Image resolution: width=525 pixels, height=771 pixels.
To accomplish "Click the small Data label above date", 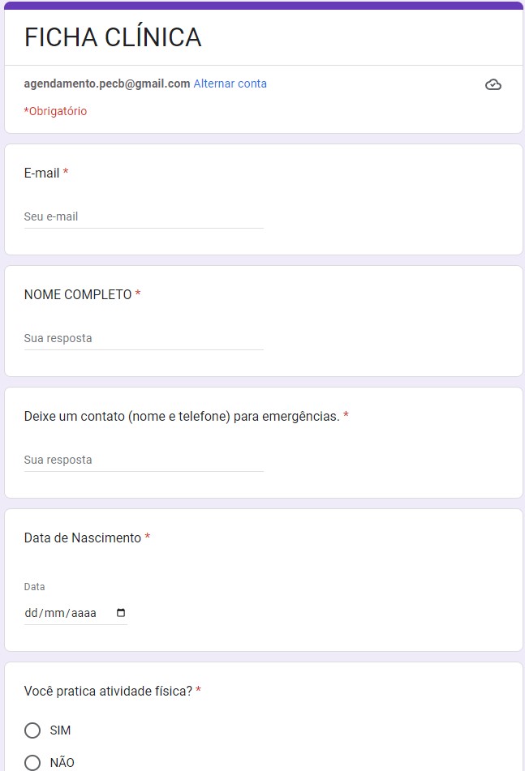I will (x=35, y=586).
